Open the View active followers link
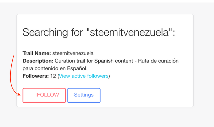Image resolution: width=214 pixels, height=127 pixels. 84,76
